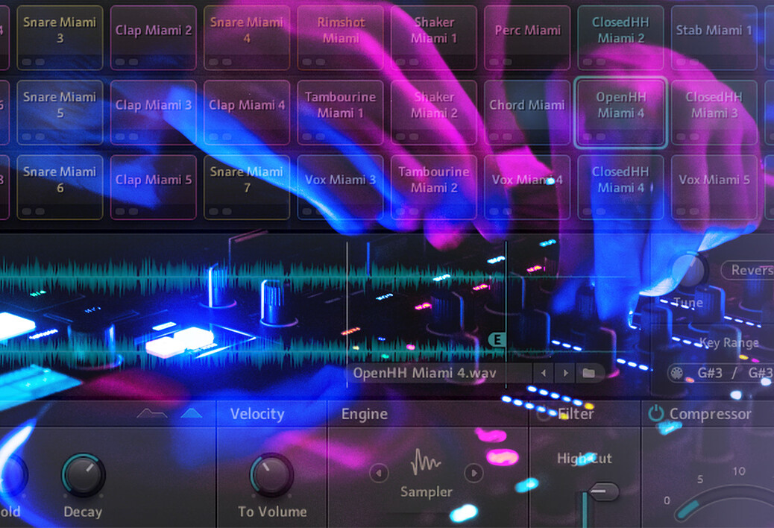Viewport: 774px width, 528px height.
Task: Toggle the Compressor power button
Action: (x=655, y=413)
